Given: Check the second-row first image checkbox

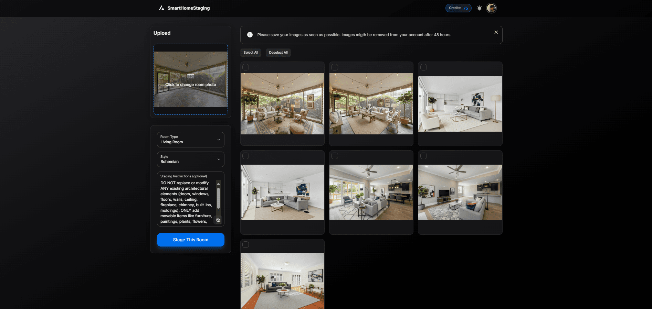Looking at the screenshot, I should click(x=246, y=156).
